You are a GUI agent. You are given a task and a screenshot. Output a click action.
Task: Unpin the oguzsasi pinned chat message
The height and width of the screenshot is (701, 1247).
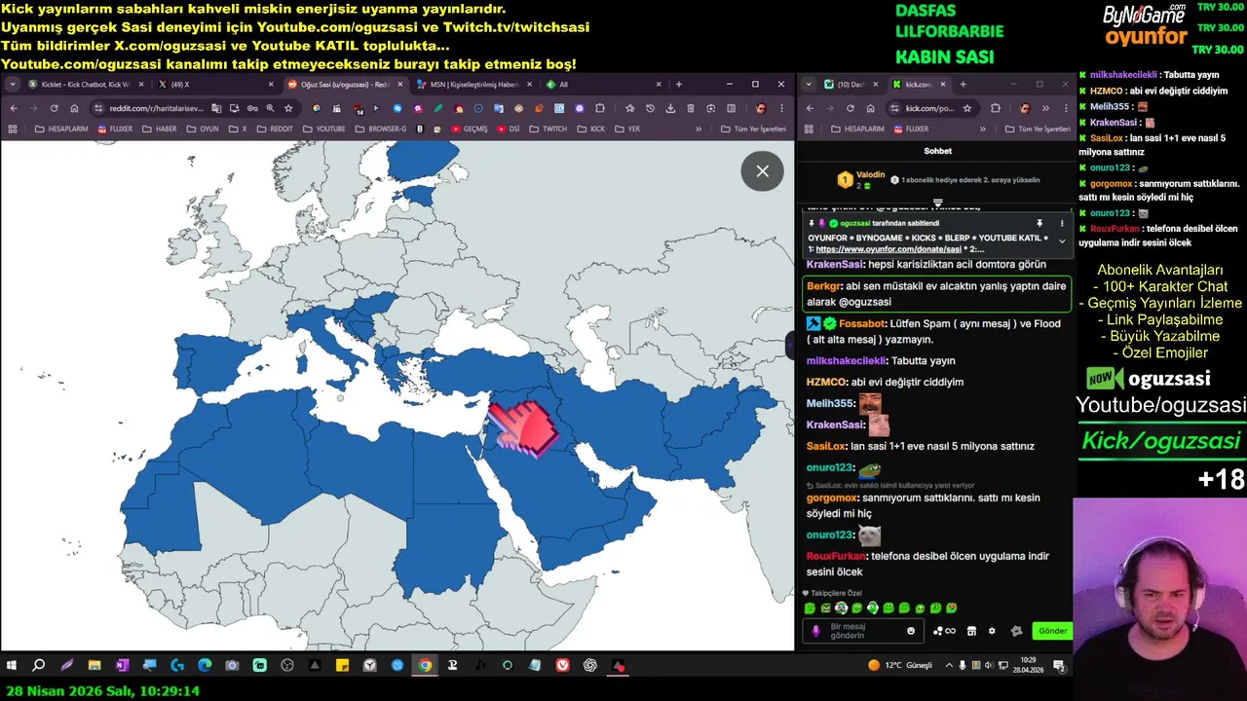pos(1039,223)
